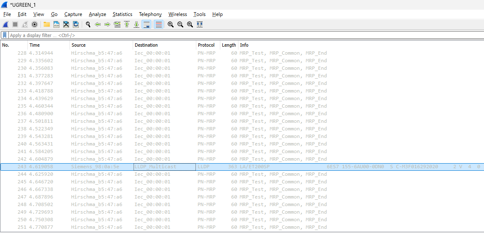Open the Wireless menu
The height and width of the screenshot is (233, 484).
click(x=177, y=14)
